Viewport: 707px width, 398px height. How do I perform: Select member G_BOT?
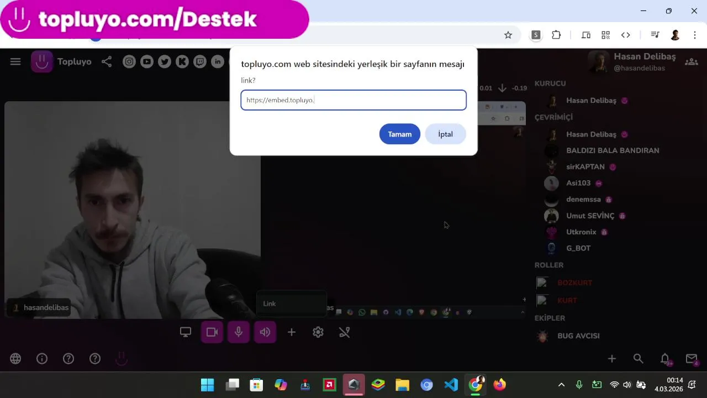coord(578,248)
